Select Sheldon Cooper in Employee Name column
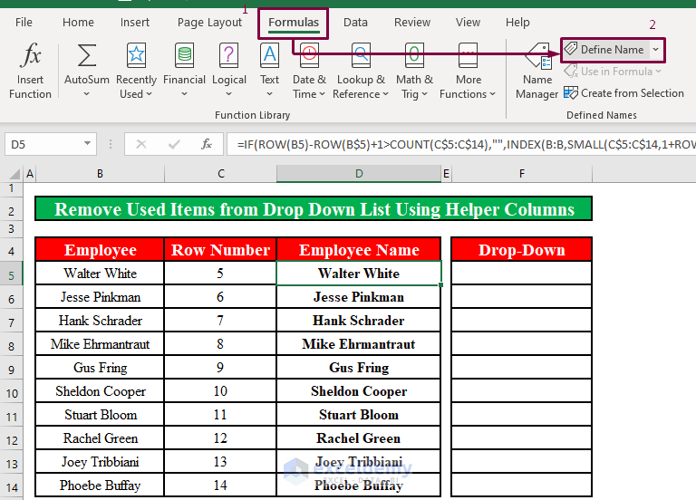The height and width of the screenshot is (500, 696). pyautogui.click(x=359, y=391)
